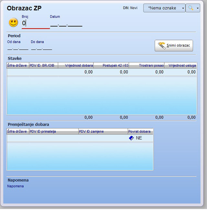The height and width of the screenshot is (210, 207).
Task: Click empty Šifra države cell in Stavke row
Action: click(x=18, y=72)
